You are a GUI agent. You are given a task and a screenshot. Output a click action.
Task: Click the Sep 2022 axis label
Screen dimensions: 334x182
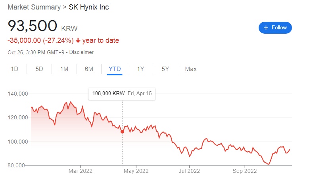[244, 171]
